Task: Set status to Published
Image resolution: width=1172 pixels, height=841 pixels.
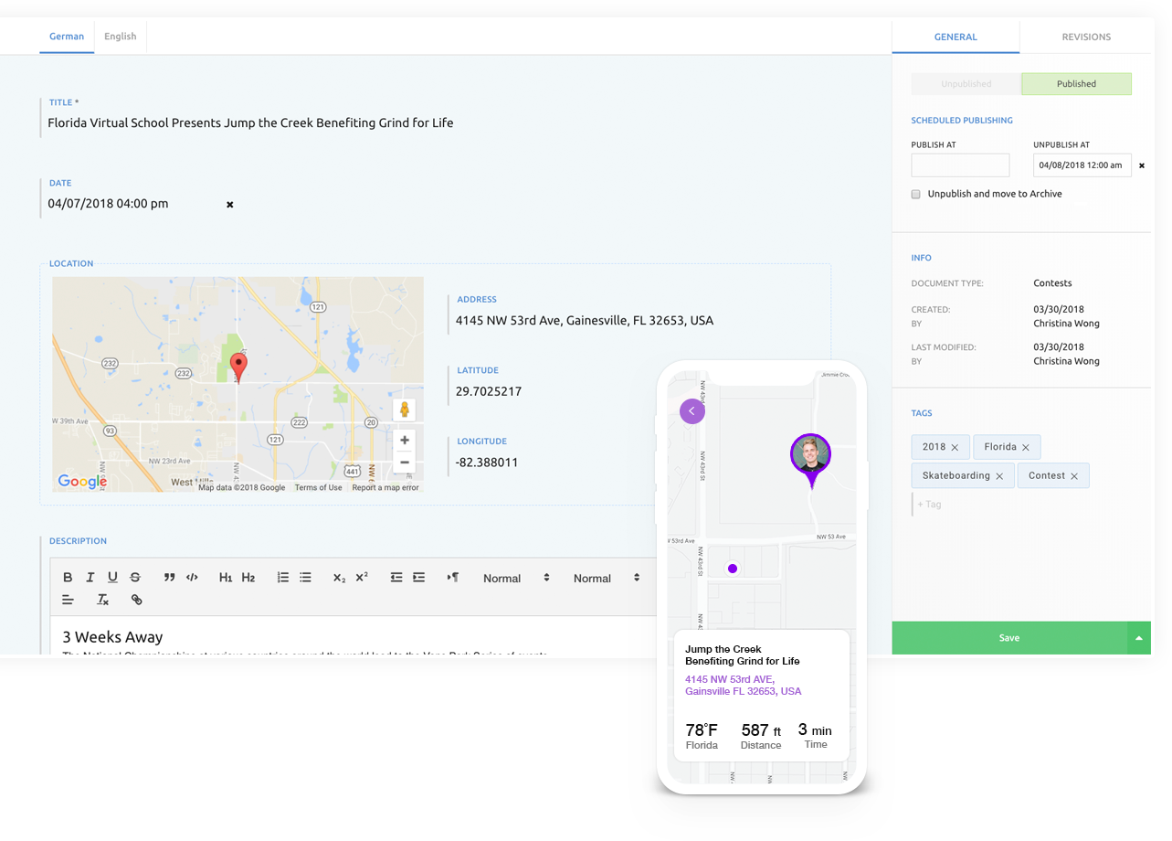Action: point(1076,84)
